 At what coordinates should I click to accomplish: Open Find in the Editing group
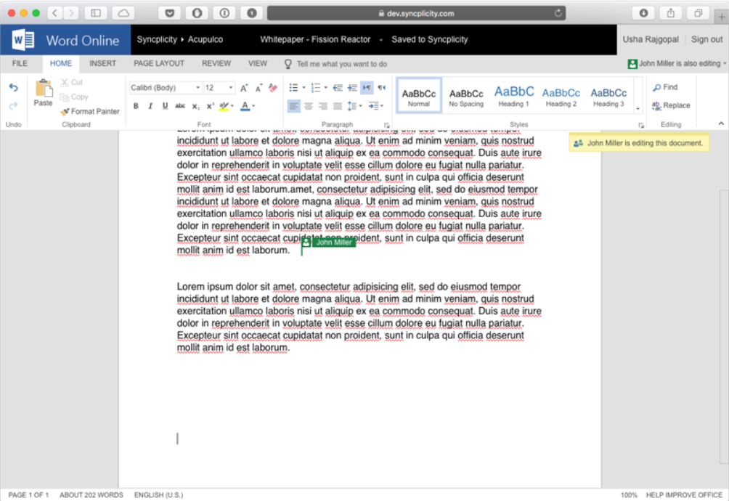[x=665, y=87]
